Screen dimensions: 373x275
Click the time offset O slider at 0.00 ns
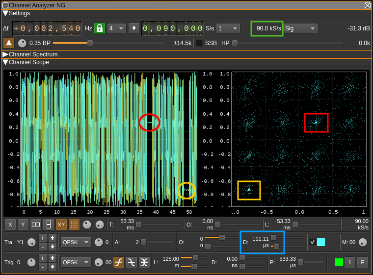coord(217,225)
